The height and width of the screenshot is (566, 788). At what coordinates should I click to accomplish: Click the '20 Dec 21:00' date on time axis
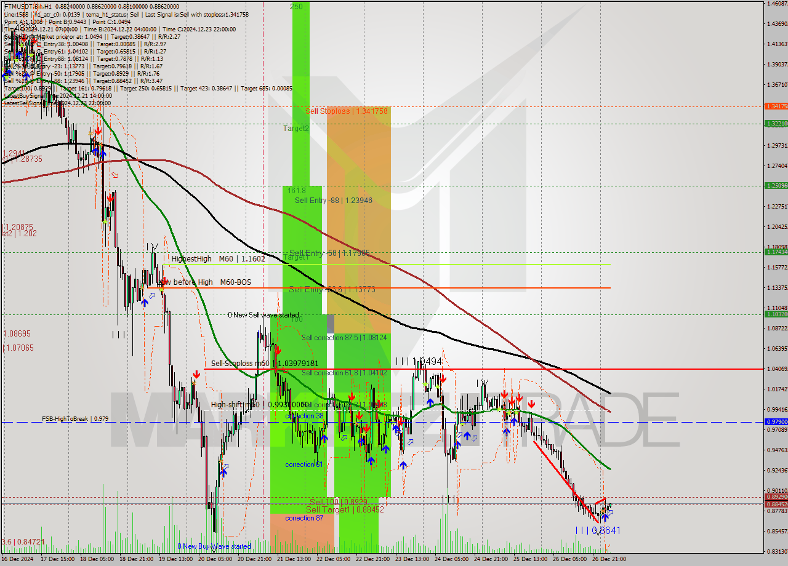[255, 559]
